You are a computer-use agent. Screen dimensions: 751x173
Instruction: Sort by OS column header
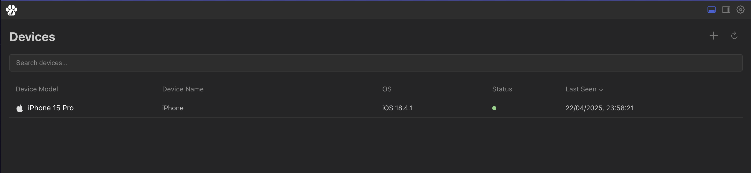coord(387,89)
